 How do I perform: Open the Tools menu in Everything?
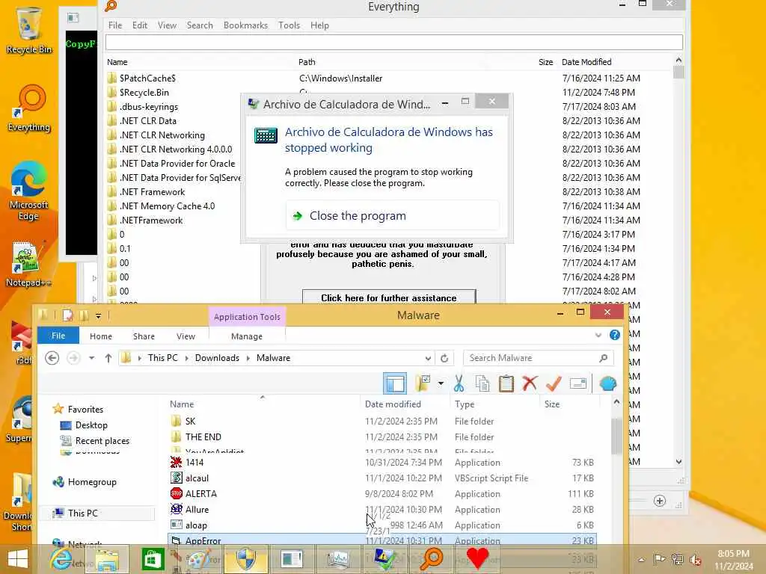(289, 25)
